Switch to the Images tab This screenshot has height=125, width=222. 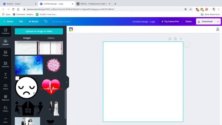[27, 38]
